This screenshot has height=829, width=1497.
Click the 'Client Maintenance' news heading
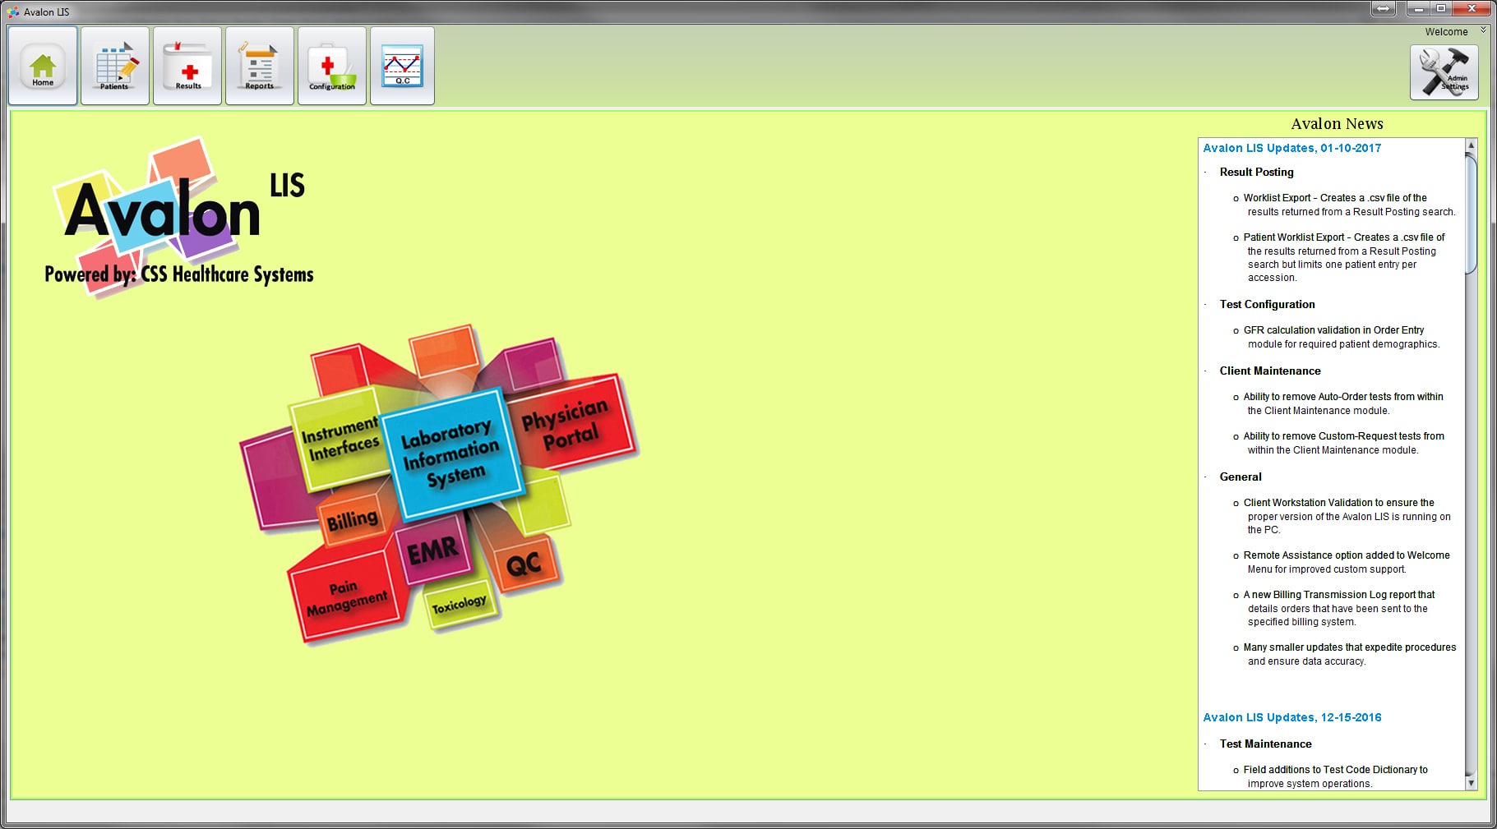(1270, 371)
